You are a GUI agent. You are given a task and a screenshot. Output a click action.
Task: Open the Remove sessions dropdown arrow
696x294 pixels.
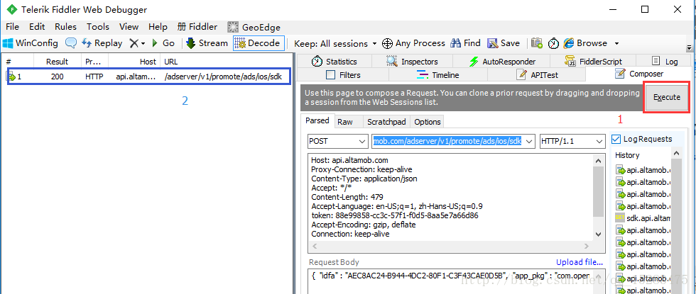point(143,43)
